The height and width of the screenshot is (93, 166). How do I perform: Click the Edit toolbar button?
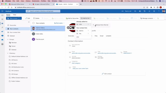coord(28,18)
